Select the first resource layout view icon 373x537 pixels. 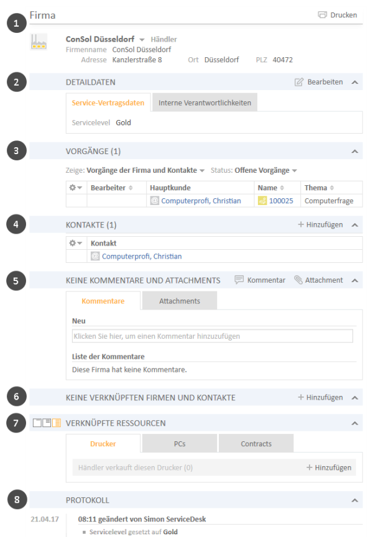pos(37,423)
